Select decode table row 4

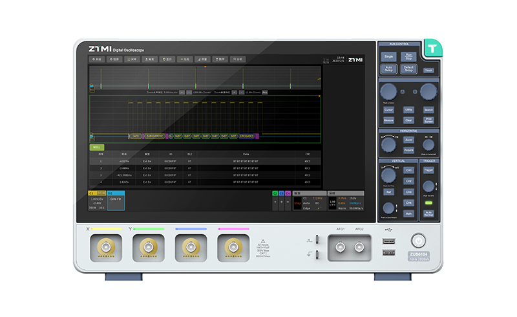point(205,182)
